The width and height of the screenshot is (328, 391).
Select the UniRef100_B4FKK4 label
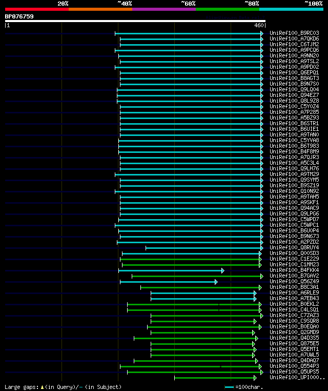pyautogui.click(x=294, y=270)
